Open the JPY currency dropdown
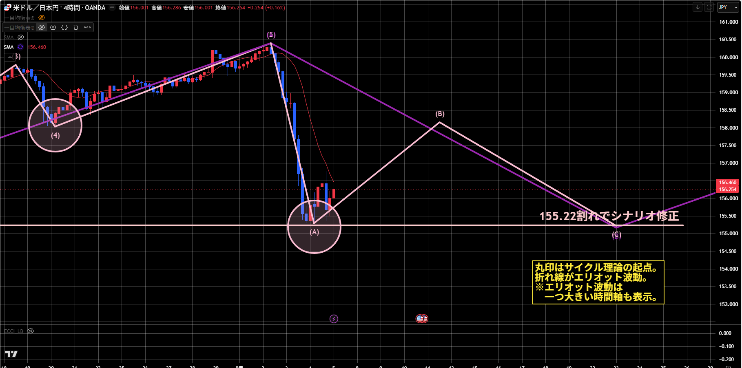742x368 pixels. coord(728,7)
